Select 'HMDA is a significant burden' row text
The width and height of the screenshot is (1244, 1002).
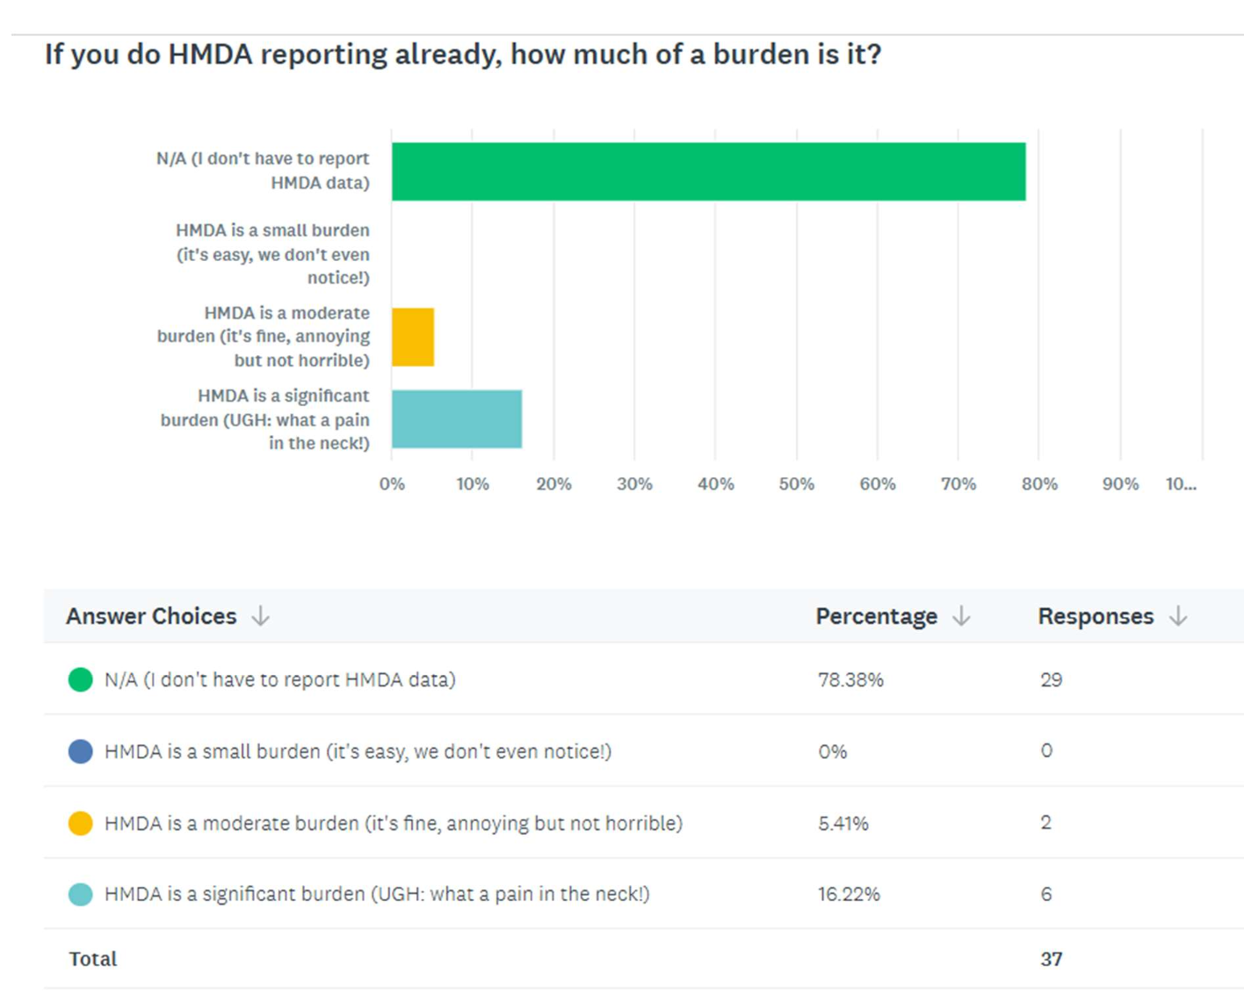tap(377, 895)
